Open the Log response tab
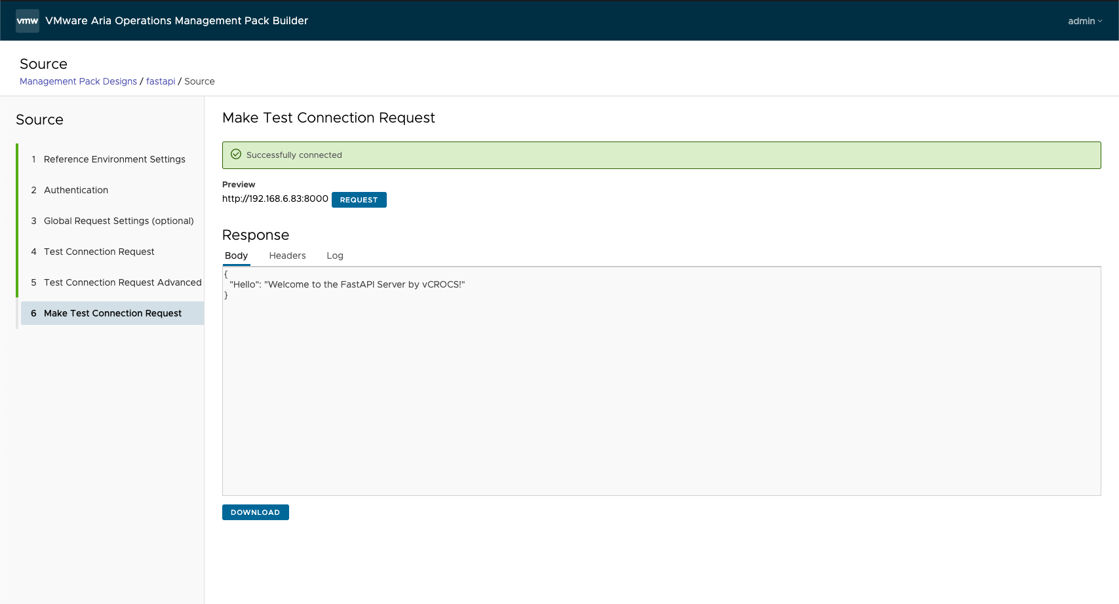This screenshot has width=1119, height=604. click(x=335, y=255)
